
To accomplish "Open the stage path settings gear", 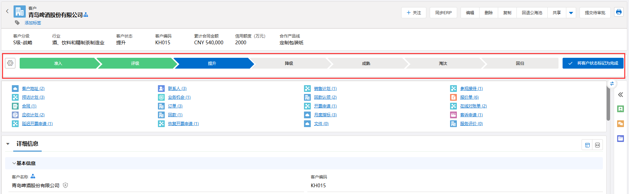I will tap(11, 63).
